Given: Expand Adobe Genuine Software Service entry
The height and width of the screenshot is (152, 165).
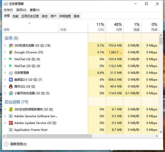Looking at the screenshot, I should tap(5, 116).
